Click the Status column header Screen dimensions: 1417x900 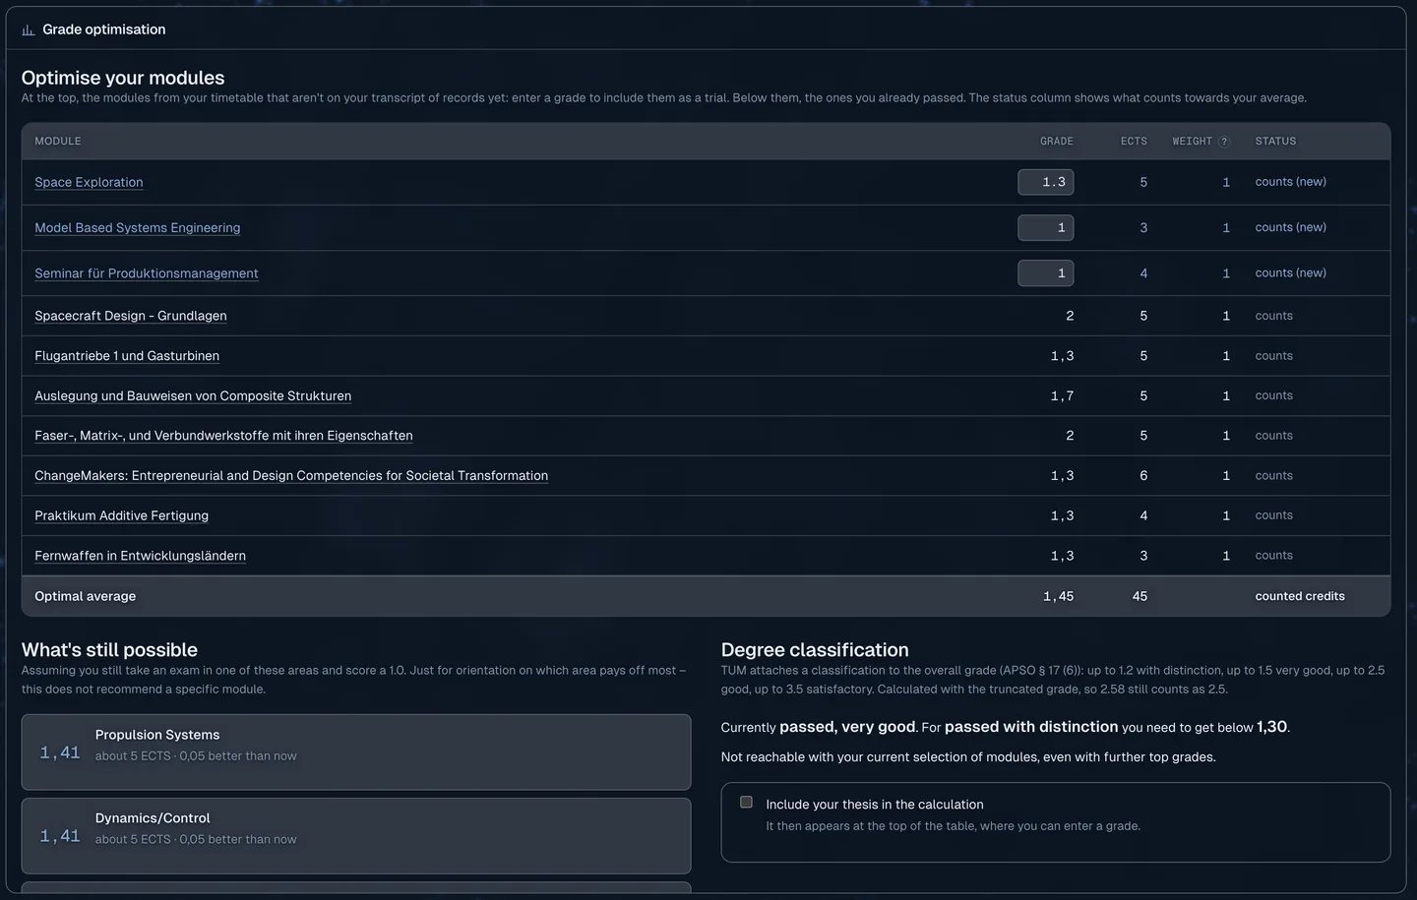tap(1275, 142)
